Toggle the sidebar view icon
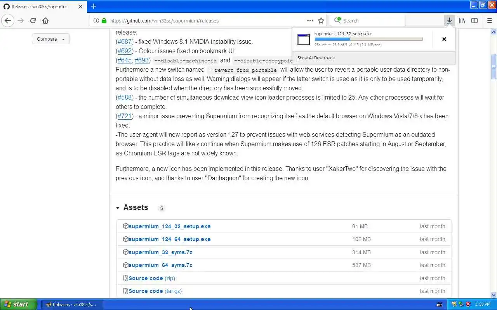 coord(474,21)
